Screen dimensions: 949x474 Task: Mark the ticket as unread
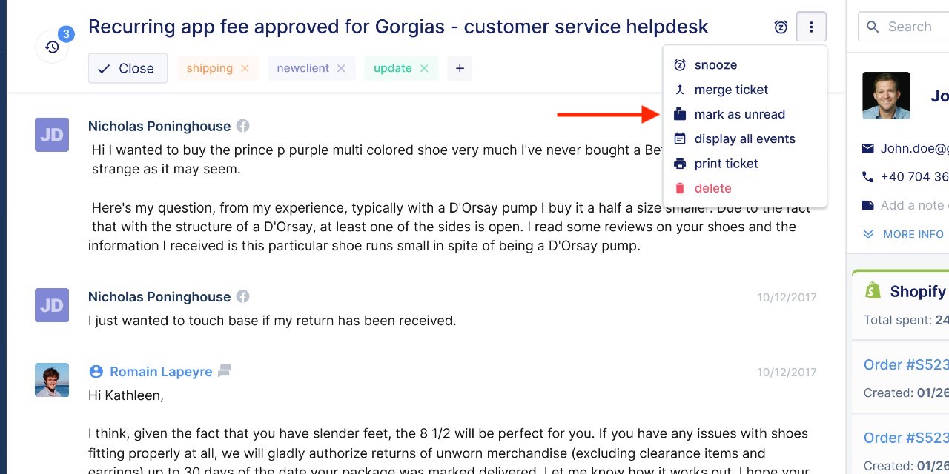(739, 114)
